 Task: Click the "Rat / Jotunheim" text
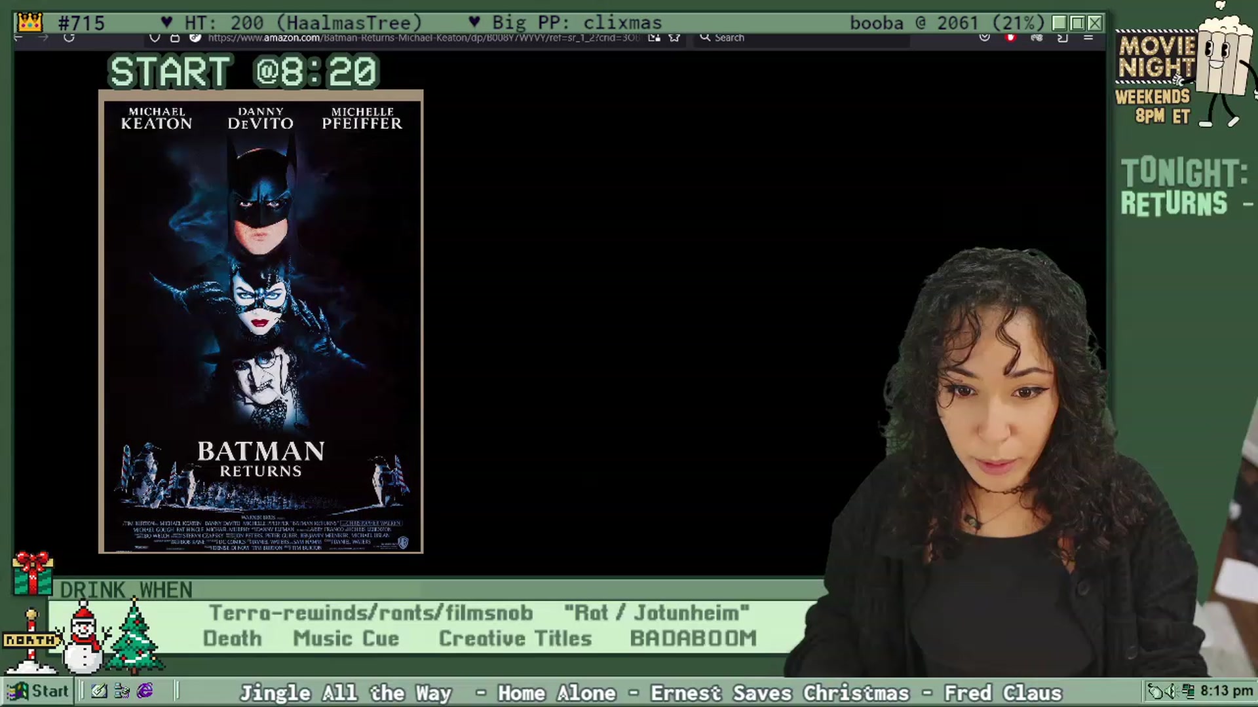[x=657, y=613]
